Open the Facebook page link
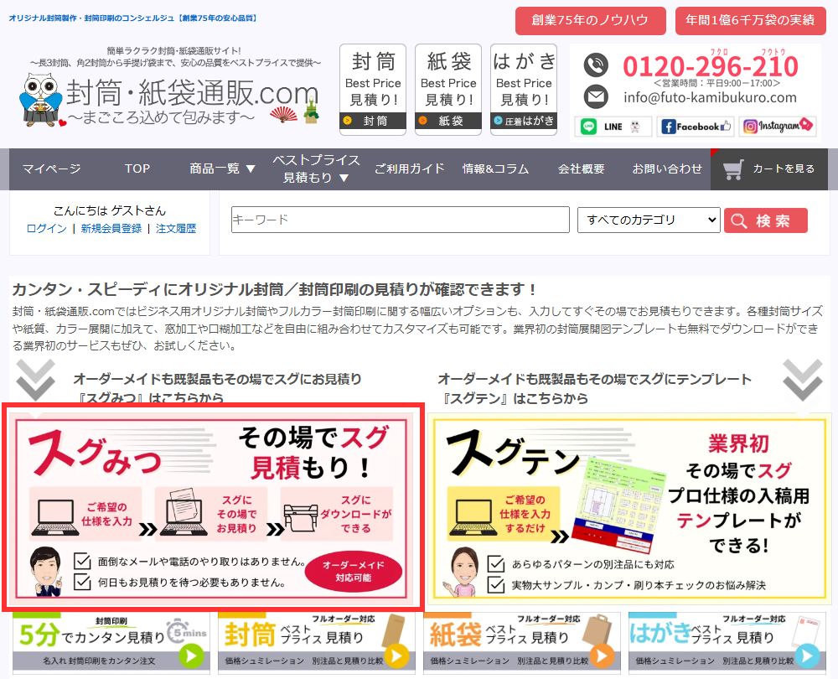The height and width of the screenshot is (679, 838). point(696,127)
